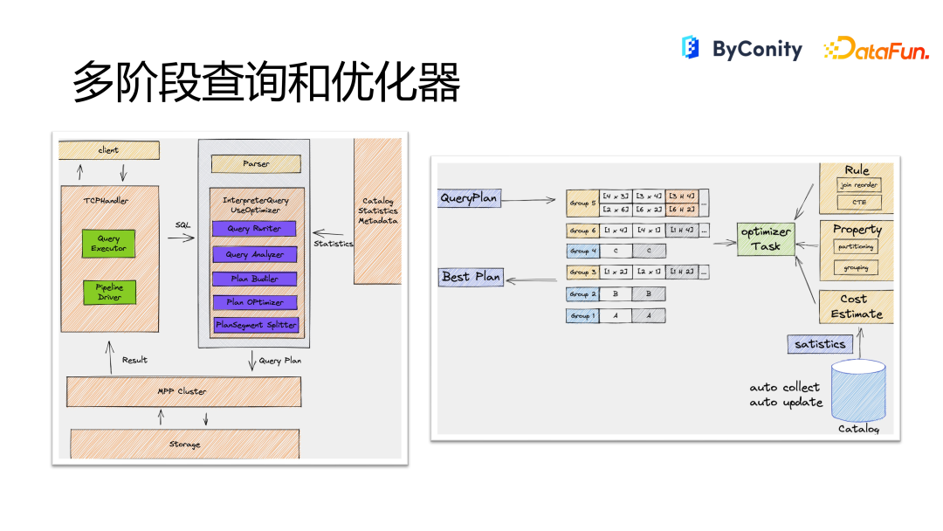Viewport: 943px width, 531px height.
Task: Click the white A cell in Group 1
Action: (616, 315)
